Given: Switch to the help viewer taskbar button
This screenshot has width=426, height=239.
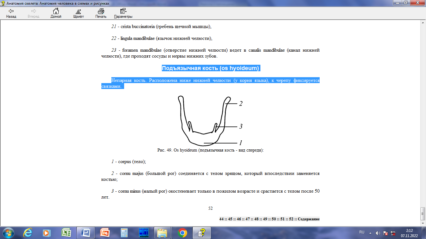Looking at the screenshot, I should coord(202,232).
